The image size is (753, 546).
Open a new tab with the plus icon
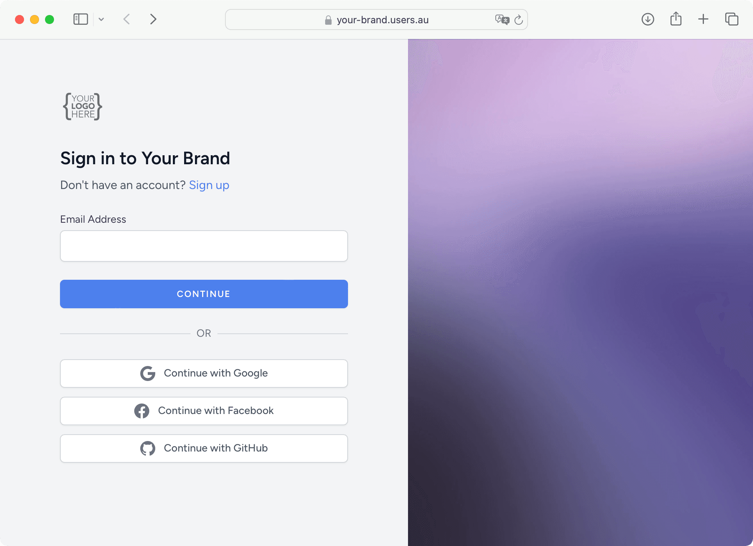(x=703, y=19)
